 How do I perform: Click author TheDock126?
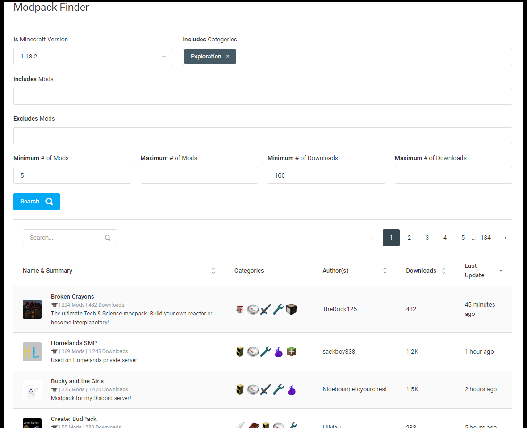339,309
